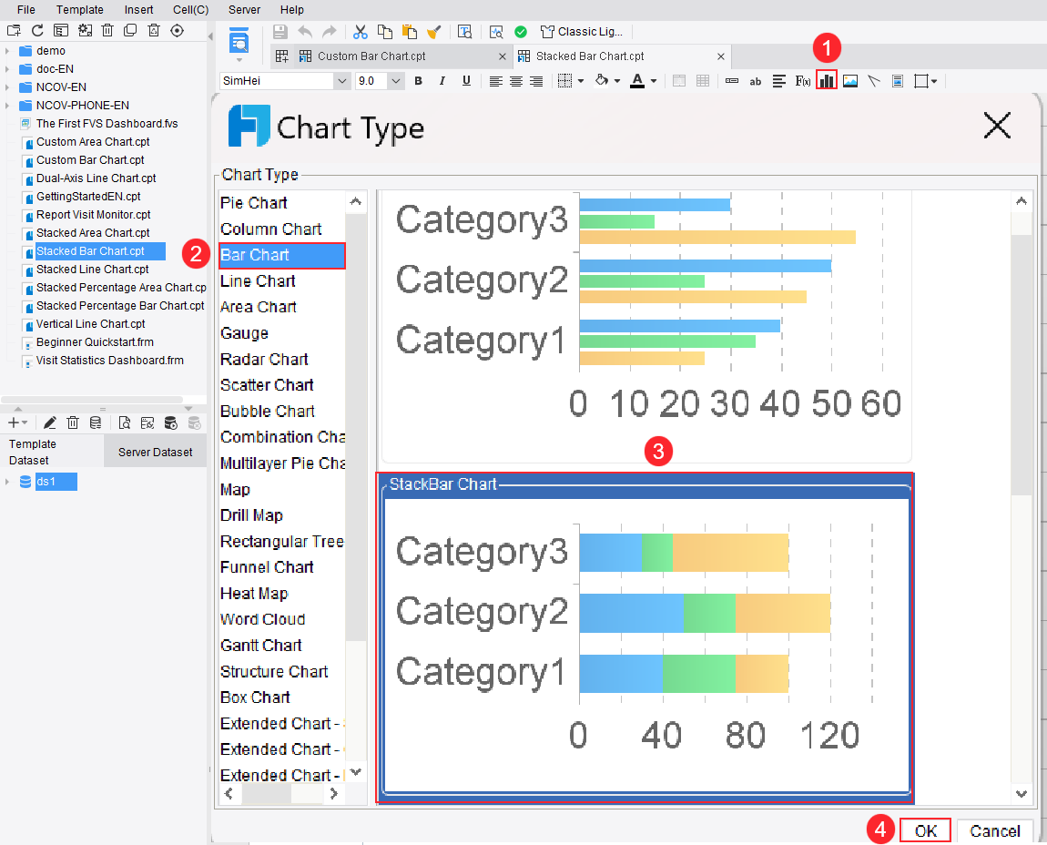Open the Cell(C) menu

coord(190,9)
